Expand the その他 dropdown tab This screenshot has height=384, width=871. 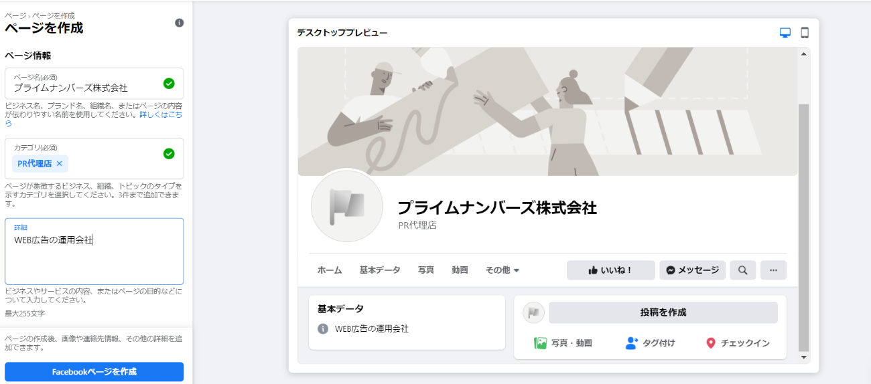[503, 270]
